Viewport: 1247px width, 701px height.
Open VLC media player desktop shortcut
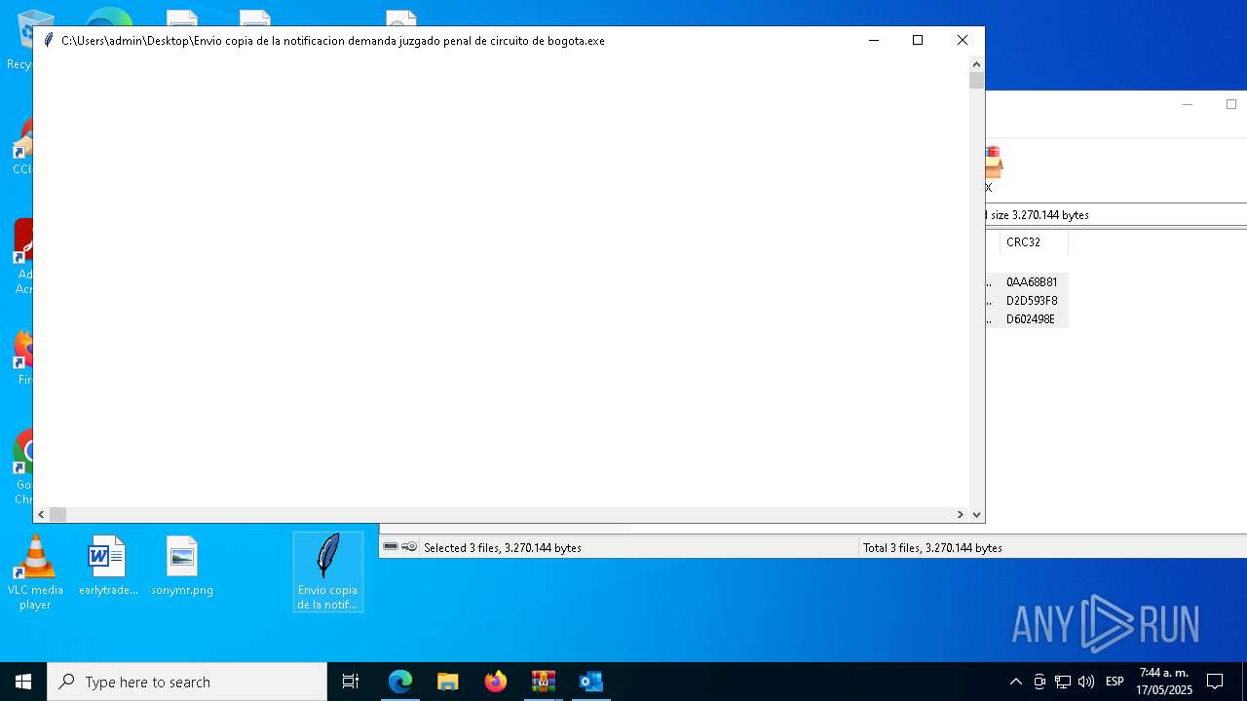pyautogui.click(x=35, y=572)
